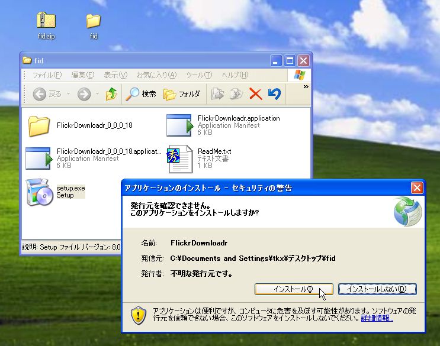The image size is (440, 346).
Task: Click the Windows flag logo in fid window
Action: (x=300, y=75)
